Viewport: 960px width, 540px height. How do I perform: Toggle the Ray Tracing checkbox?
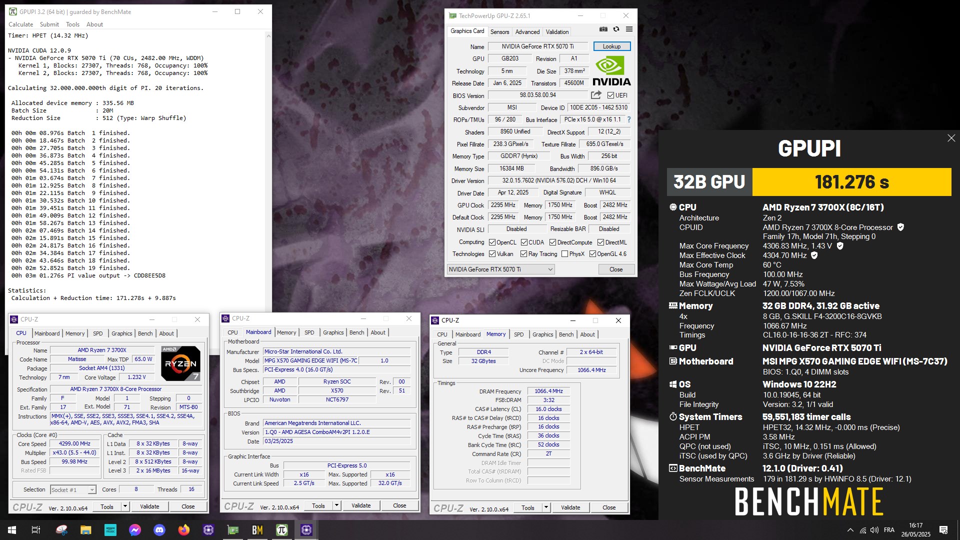point(523,254)
